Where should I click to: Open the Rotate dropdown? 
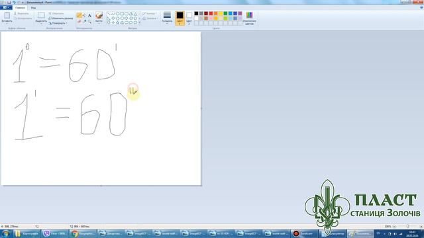58,23
